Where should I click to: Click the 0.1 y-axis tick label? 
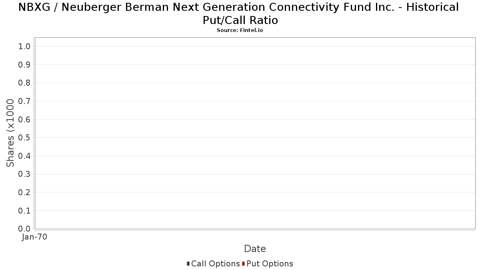(24, 211)
